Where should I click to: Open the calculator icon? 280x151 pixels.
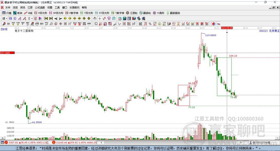click(124, 19)
